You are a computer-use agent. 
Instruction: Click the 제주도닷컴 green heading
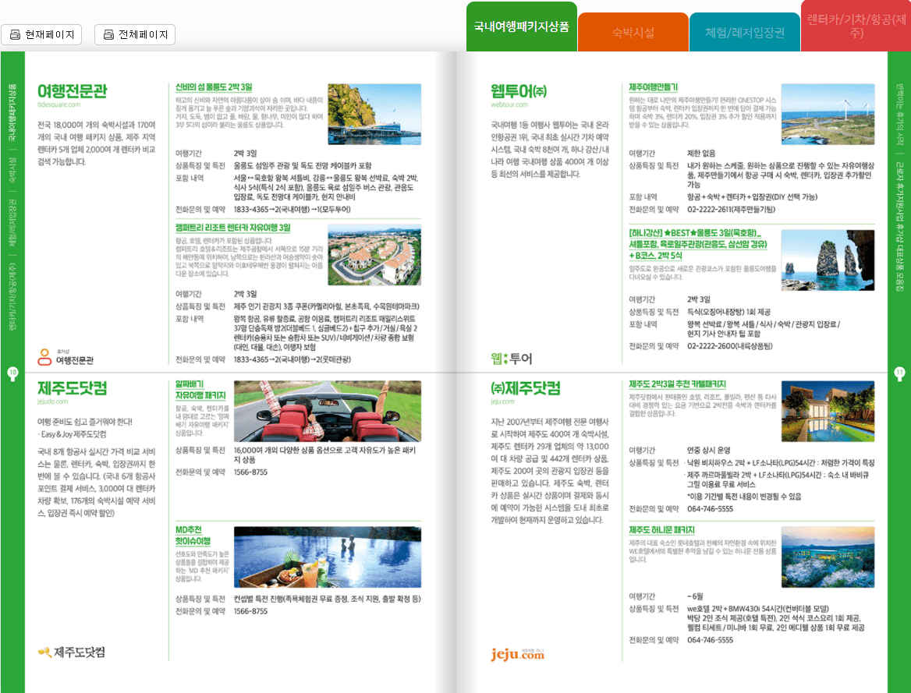pyautogui.click(x=72, y=388)
